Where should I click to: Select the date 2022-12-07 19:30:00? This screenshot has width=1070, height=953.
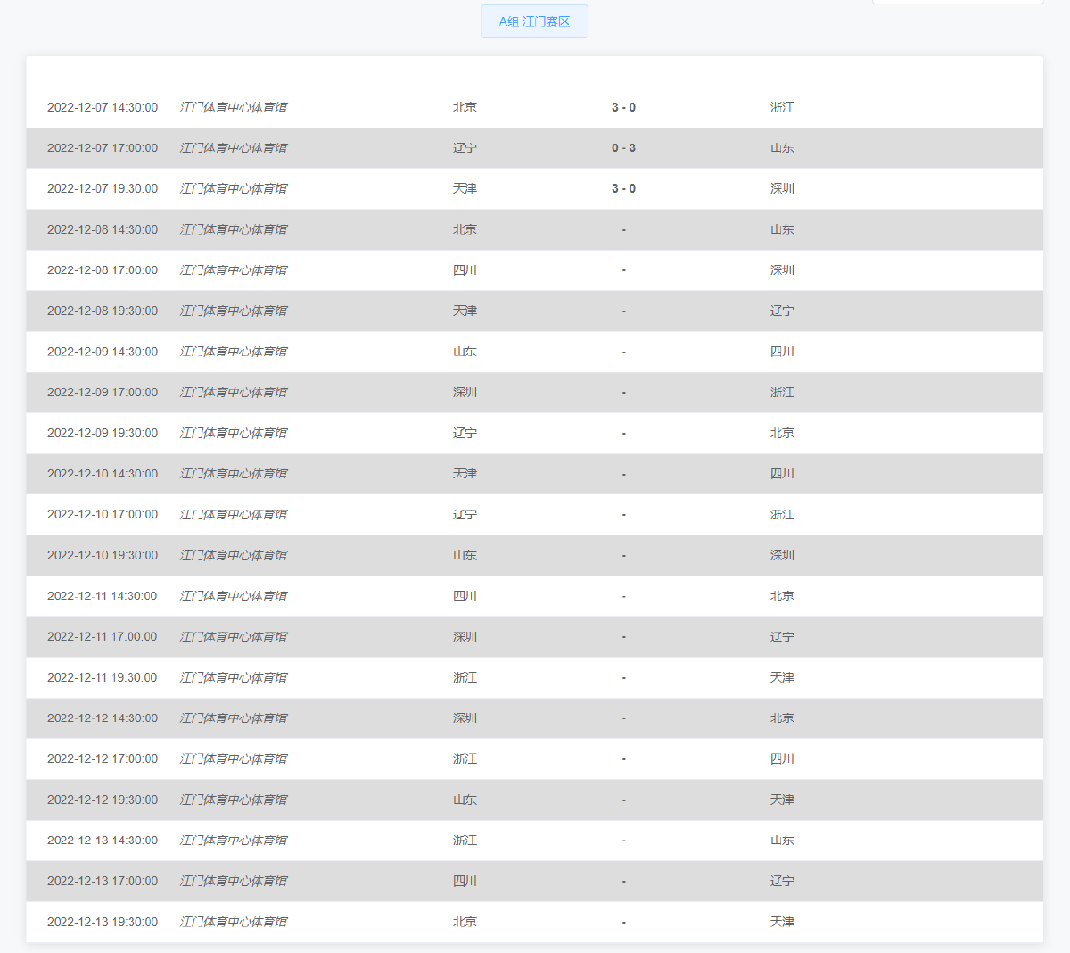pyautogui.click(x=103, y=188)
